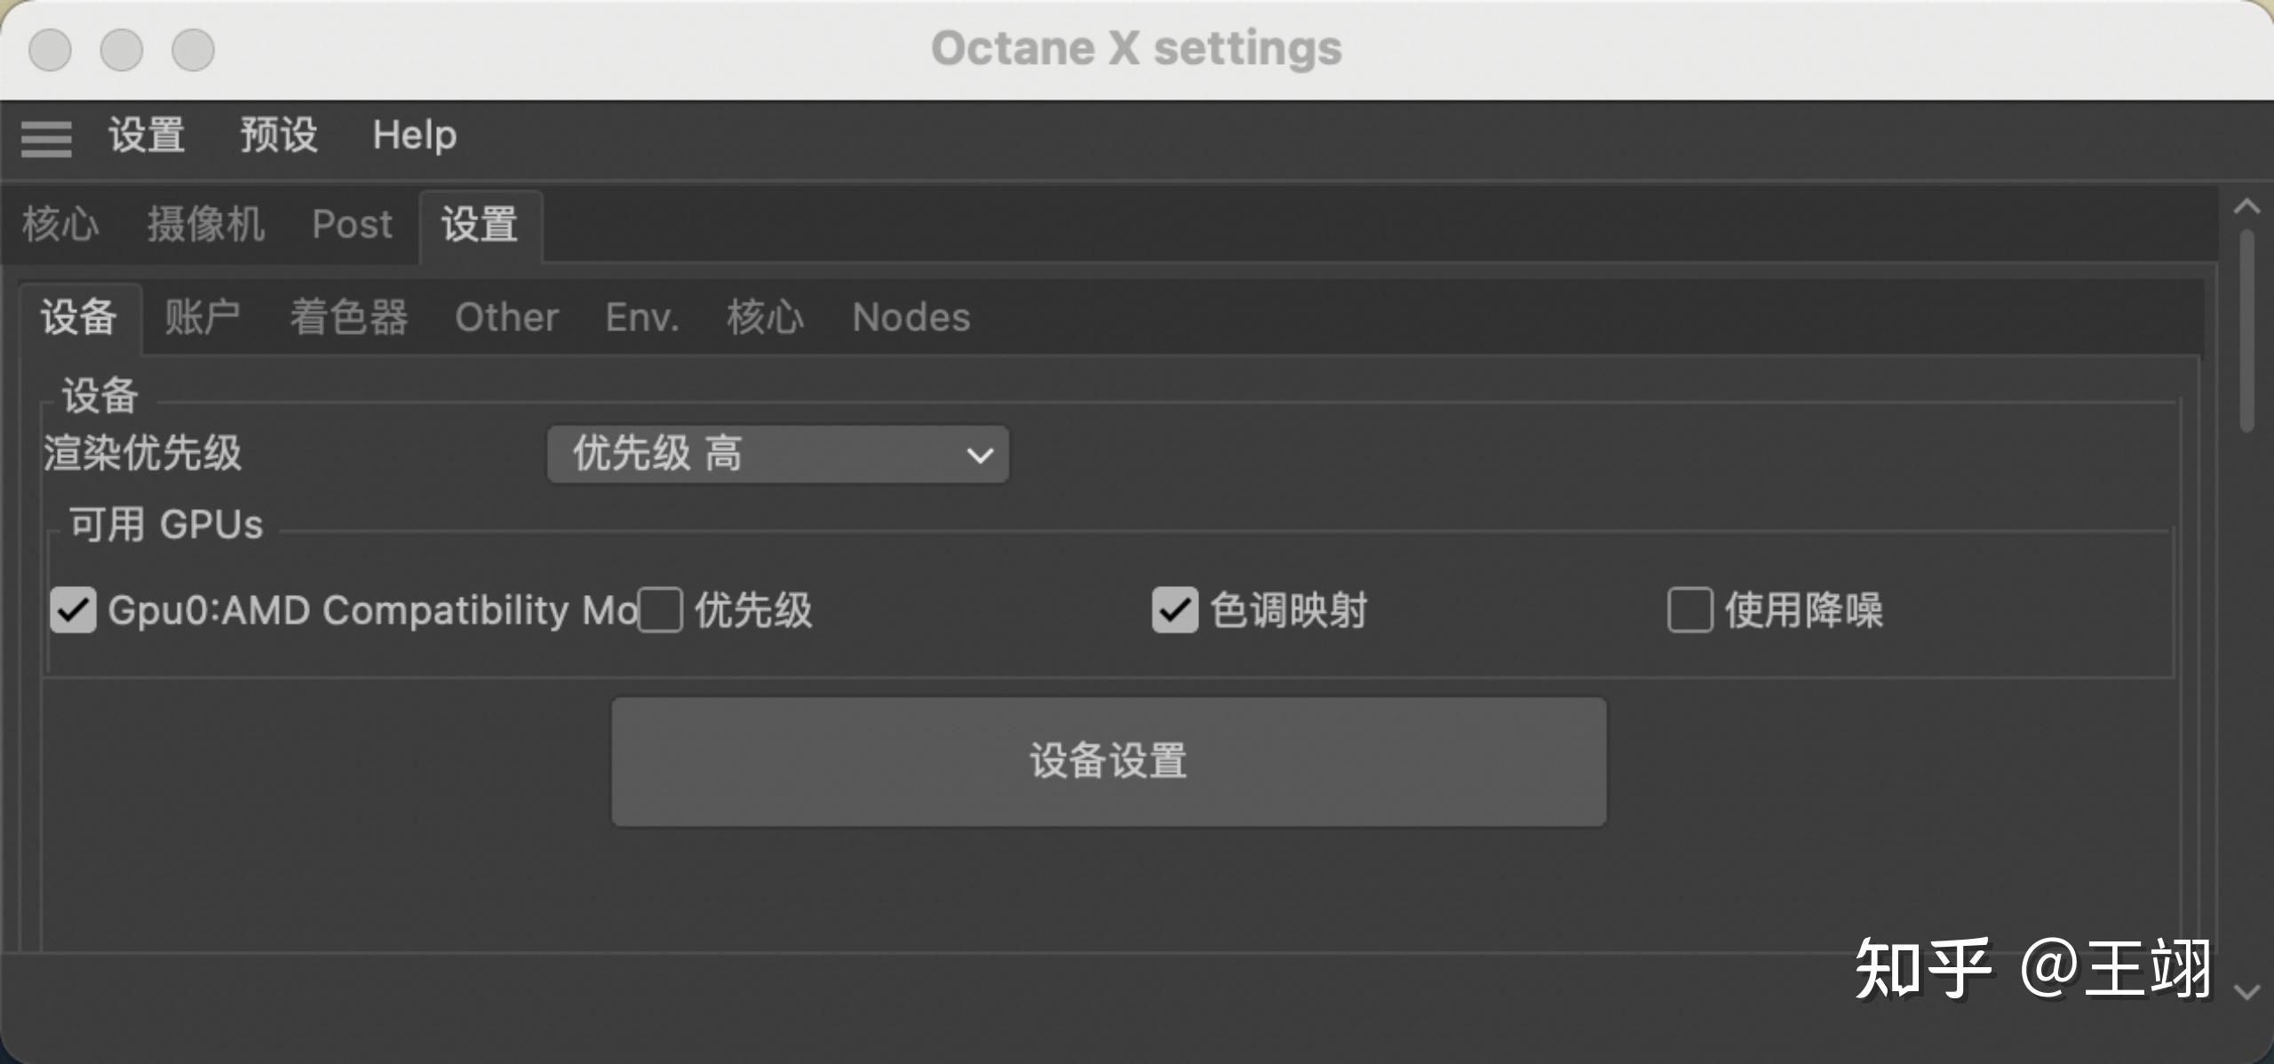Disable the 色调映射 tone mapping checkbox
2274x1064 pixels.
1174,610
